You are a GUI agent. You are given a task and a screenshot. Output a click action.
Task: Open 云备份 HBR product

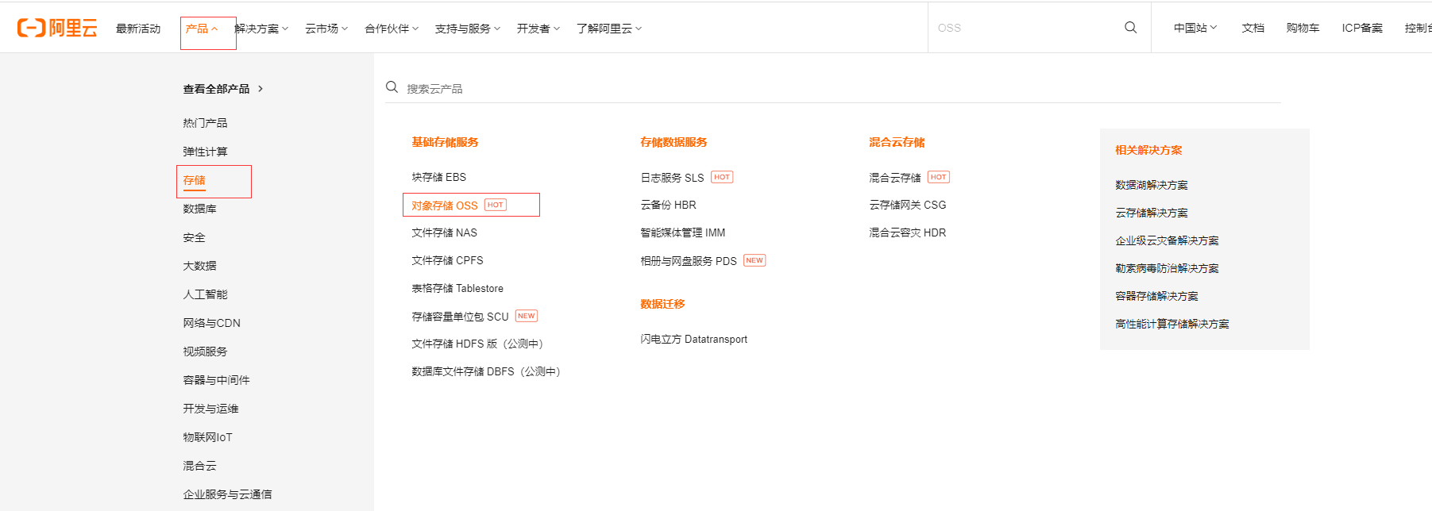[668, 205]
